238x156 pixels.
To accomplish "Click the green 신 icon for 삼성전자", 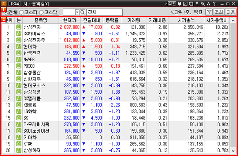I will 19,27.
